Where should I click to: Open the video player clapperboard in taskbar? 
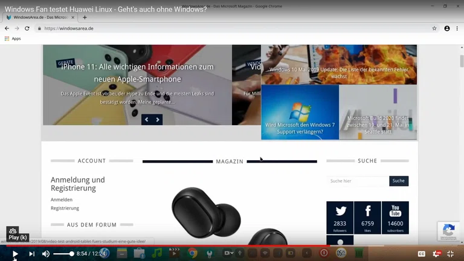[174, 253]
